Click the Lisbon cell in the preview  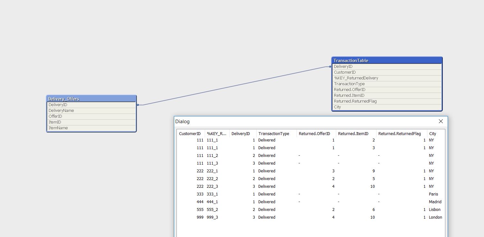click(434, 210)
